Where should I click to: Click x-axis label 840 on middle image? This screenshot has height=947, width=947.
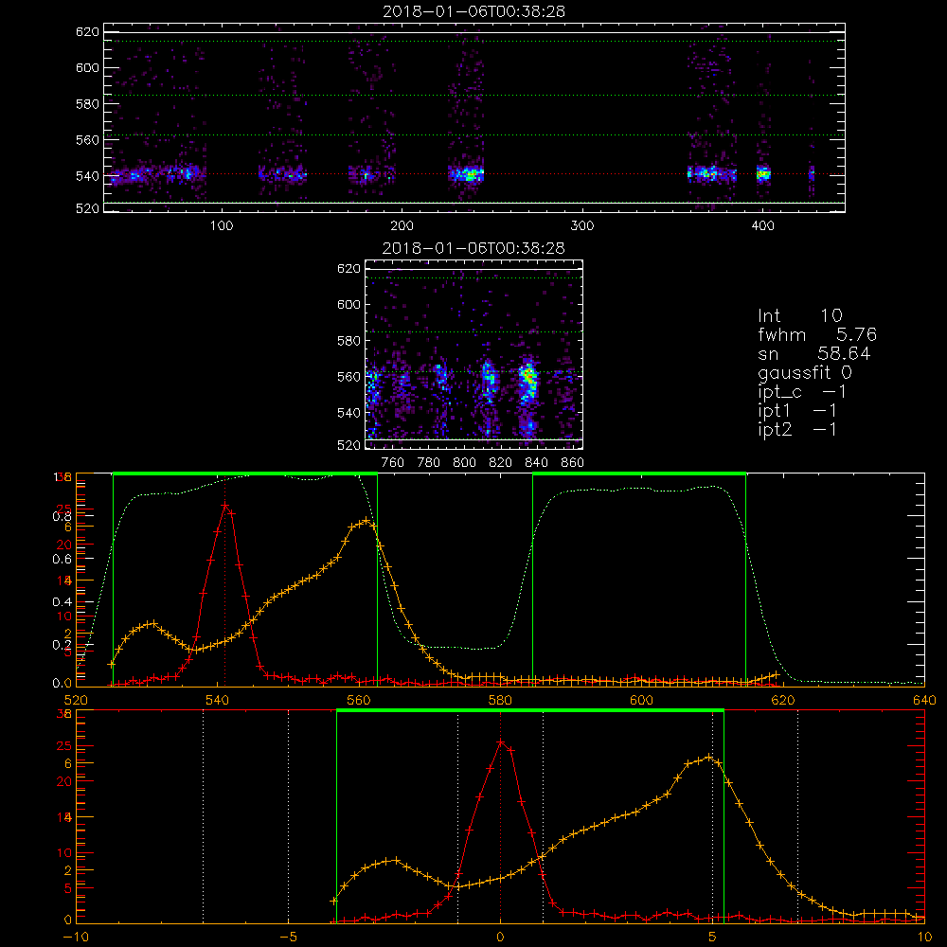tap(536, 463)
